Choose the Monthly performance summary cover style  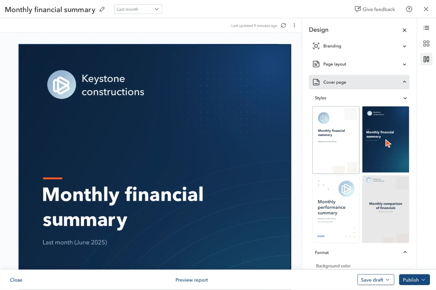pyautogui.click(x=336, y=209)
